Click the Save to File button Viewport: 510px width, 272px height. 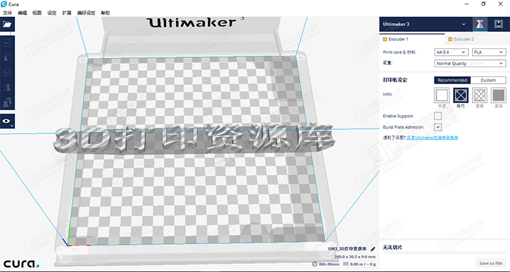tap(490, 263)
